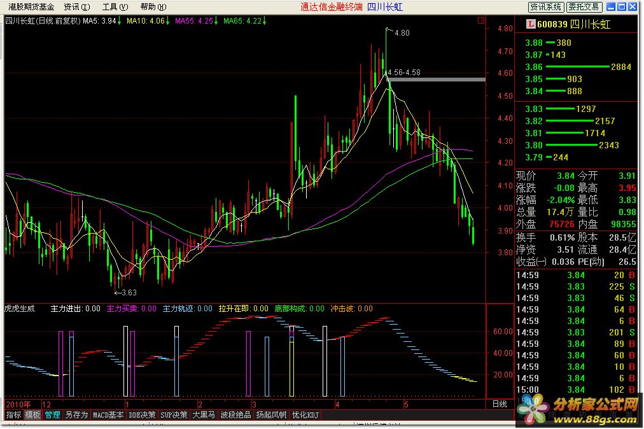Switch to the 扬起风帆 indicator tab
Viewport: 644px width, 429px height.
pos(271,415)
